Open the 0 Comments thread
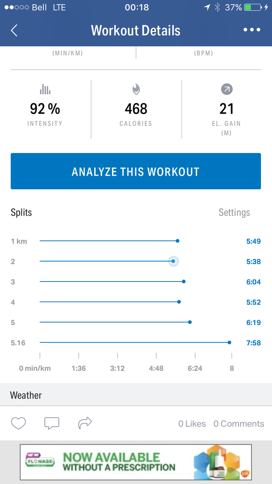The image size is (272, 484). [x=238, y=424]
